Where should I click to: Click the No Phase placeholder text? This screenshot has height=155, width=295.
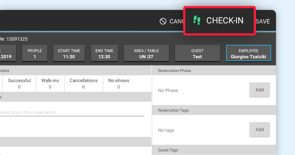(x=168, y=91)
